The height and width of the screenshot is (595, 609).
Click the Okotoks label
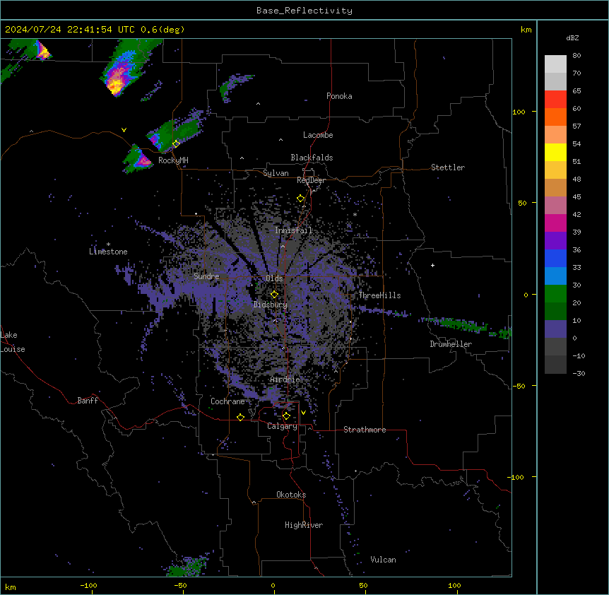[291, 495]
